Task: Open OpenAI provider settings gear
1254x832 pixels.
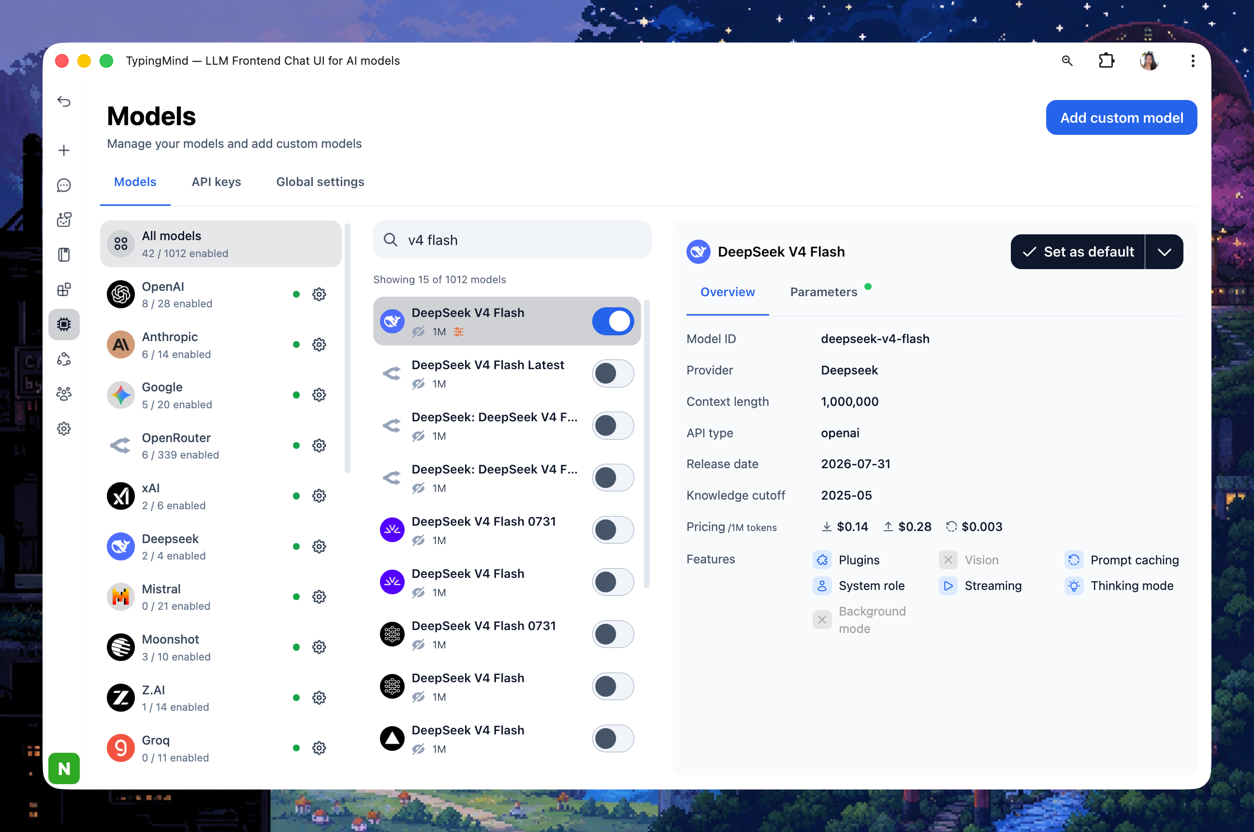Action: tap(319, 295)
